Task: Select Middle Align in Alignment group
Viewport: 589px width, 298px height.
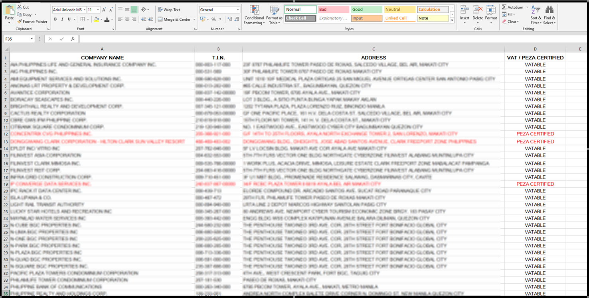Action: point(127,10)
